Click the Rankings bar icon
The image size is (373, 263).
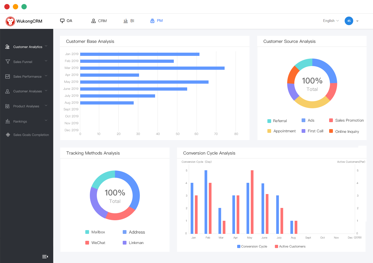point(7,121)
